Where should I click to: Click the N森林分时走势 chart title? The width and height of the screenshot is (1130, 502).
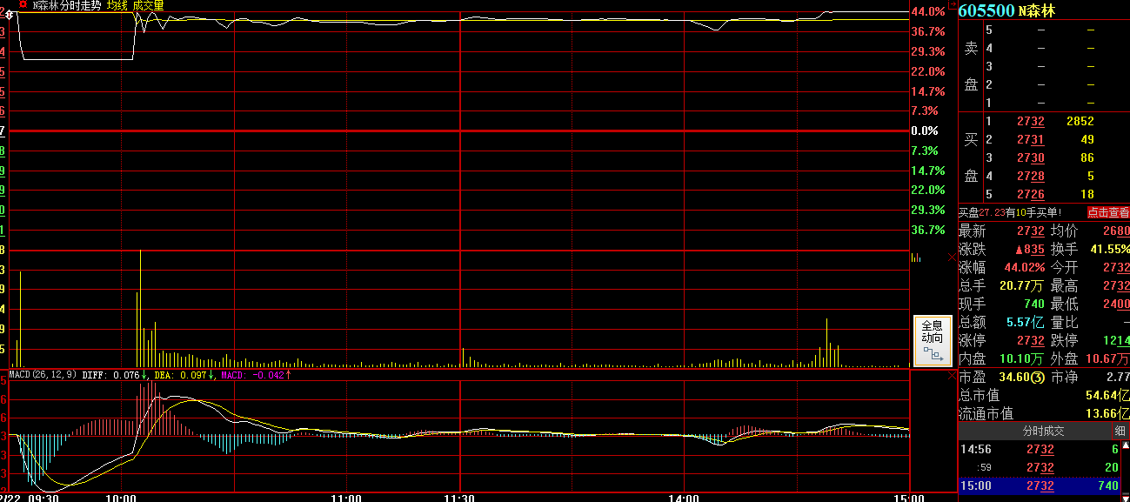point(67,5)
